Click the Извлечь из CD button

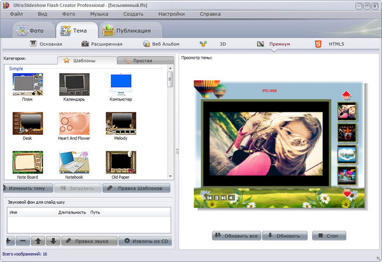click(x=145, y=241)
